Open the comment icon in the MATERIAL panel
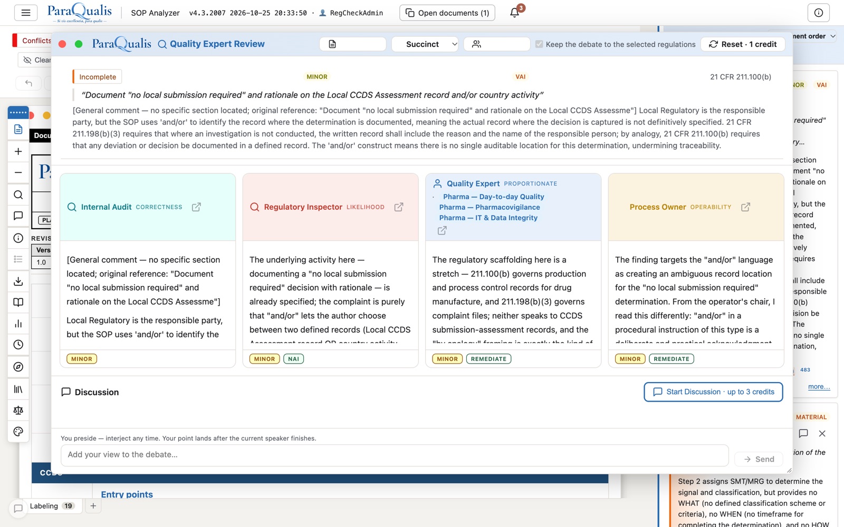844x527 pixels. pos(803,433)
